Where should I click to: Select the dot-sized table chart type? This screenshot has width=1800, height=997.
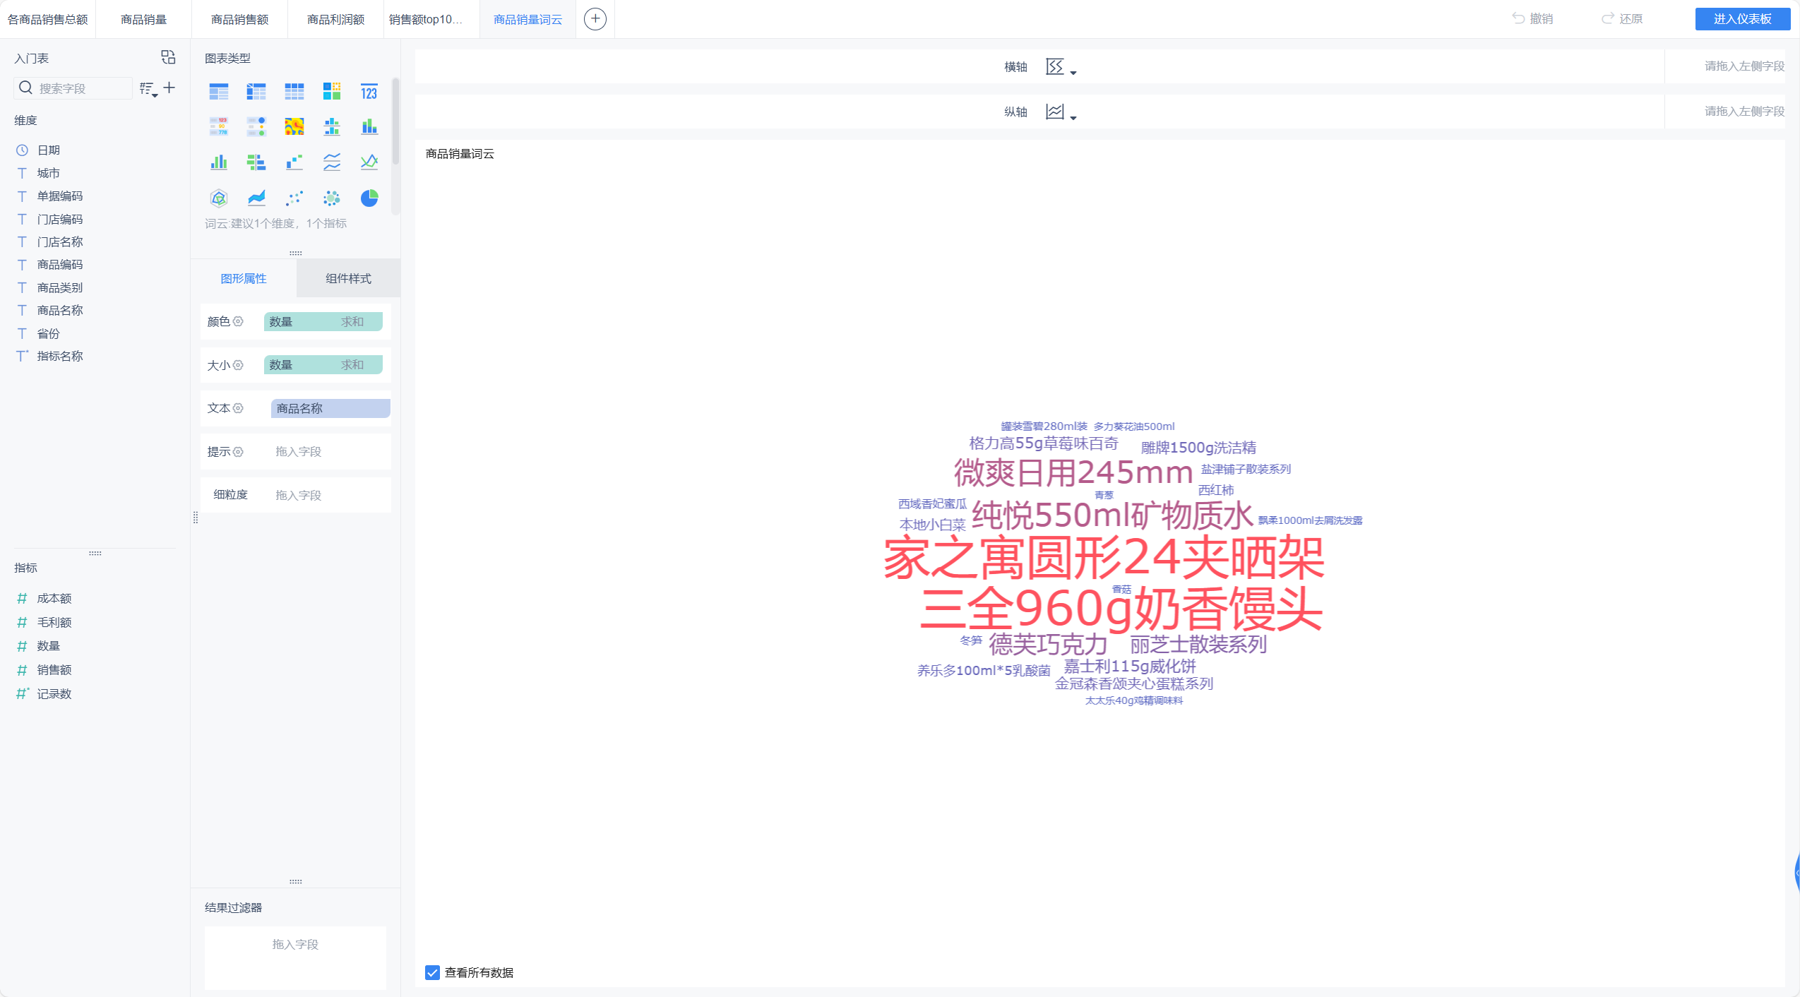[x=256, y=126]
